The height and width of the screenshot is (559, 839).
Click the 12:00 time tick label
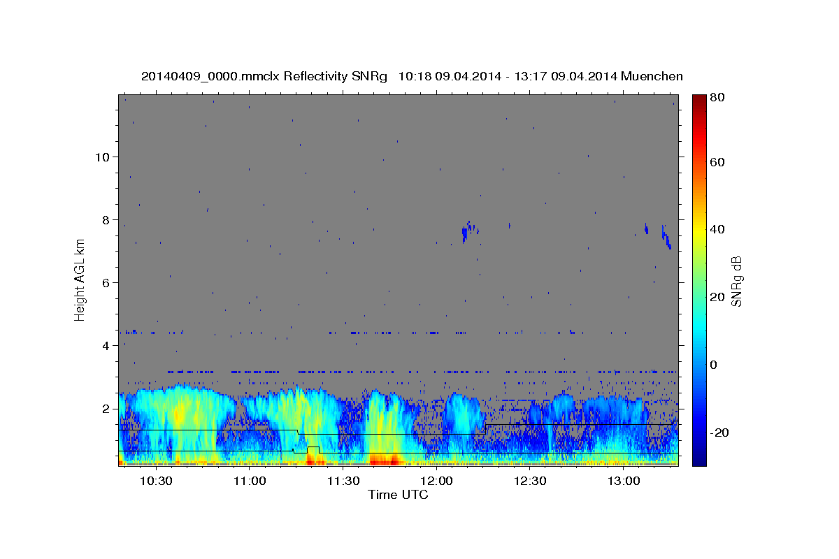pyautogui.click(x=437, y=481)
